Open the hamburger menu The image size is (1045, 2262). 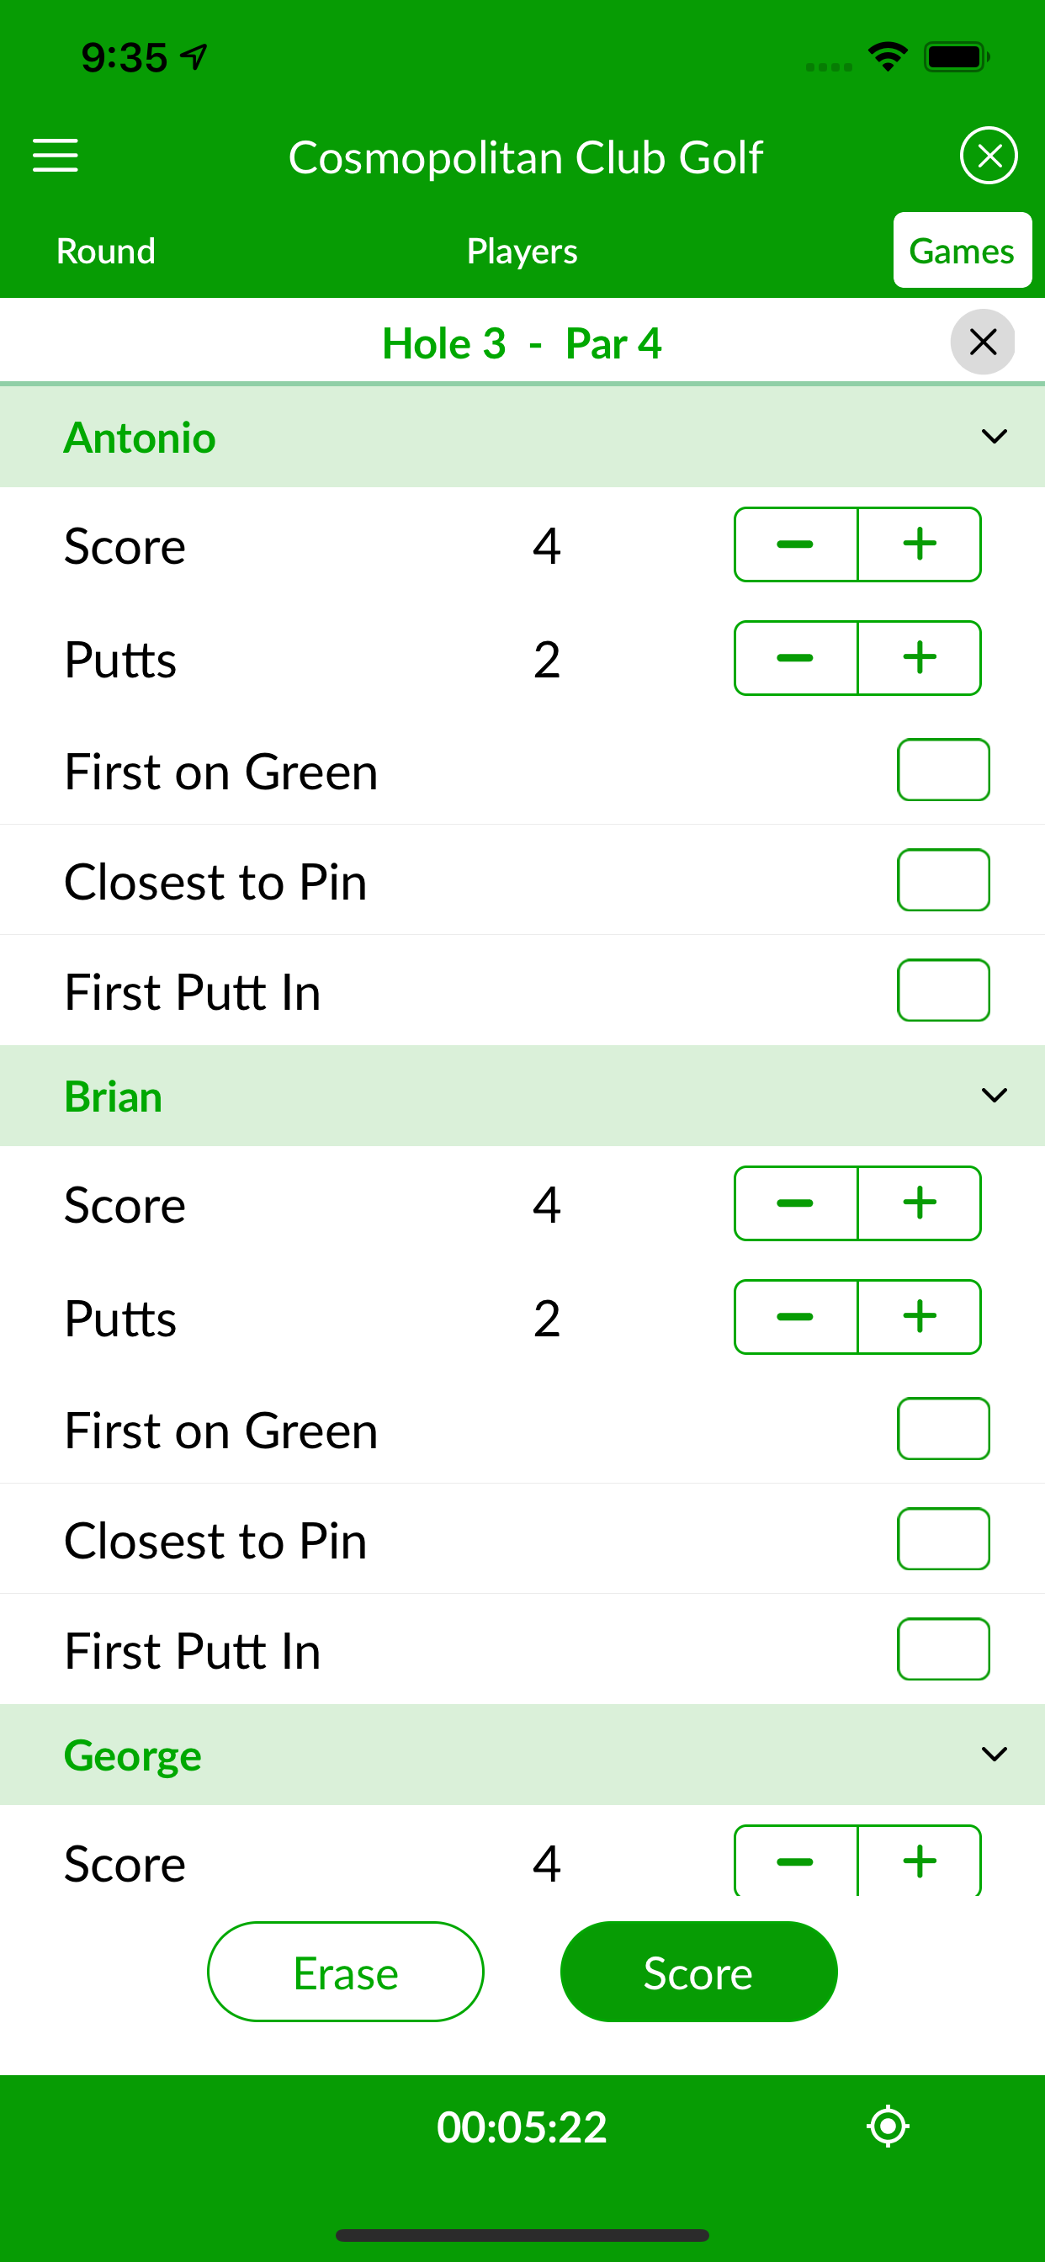[56, 156]
